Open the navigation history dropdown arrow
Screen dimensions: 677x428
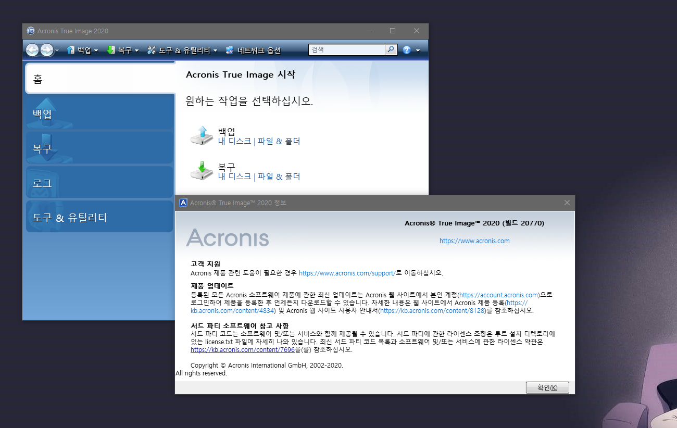click(57, 51)
